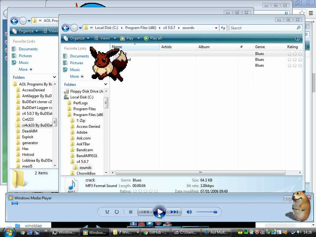The height and width of the screenshot is (237, 316).
Task: Click 'Play all' in the toolbar
Action: point(153,38)
